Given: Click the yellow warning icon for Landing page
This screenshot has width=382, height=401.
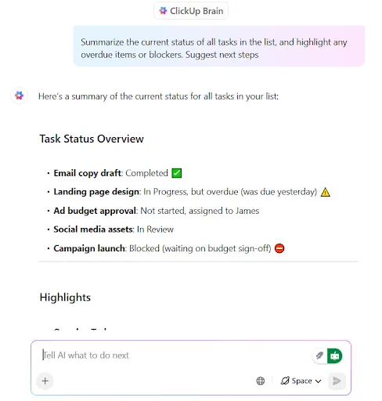Looking at the screenshot, I should (325, 192).
